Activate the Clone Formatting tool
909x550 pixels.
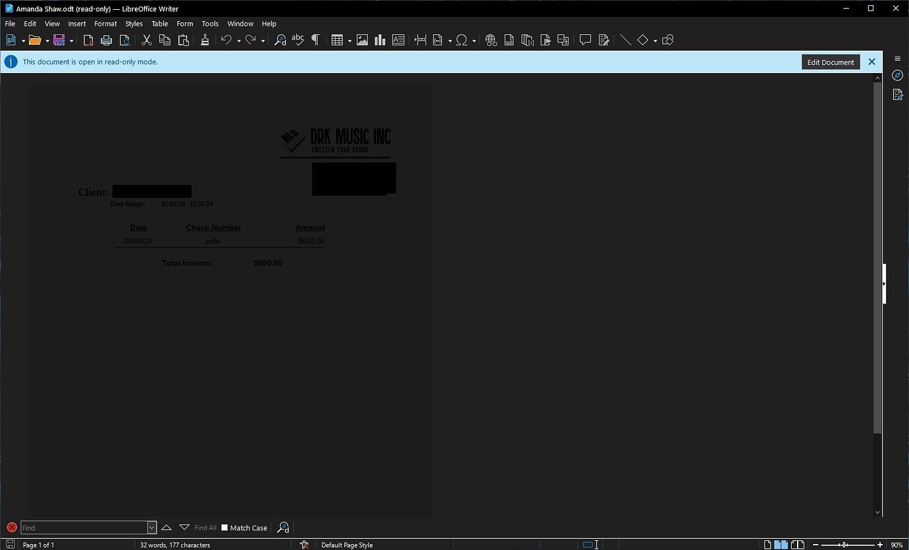pos(205,39)
